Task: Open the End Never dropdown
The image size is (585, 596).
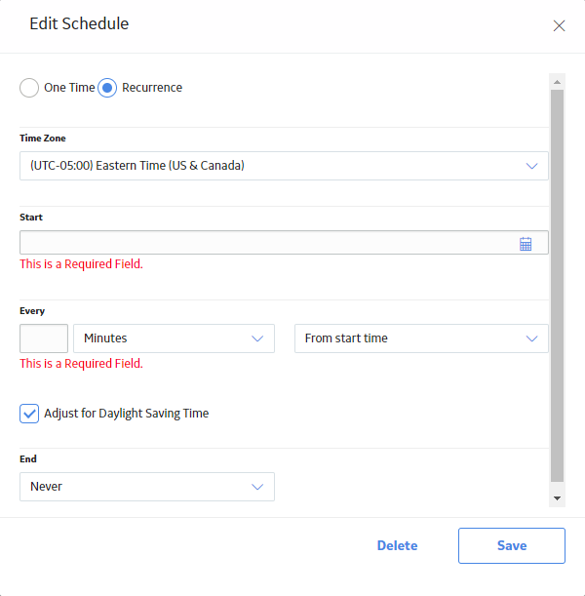Action: point(147,487)
